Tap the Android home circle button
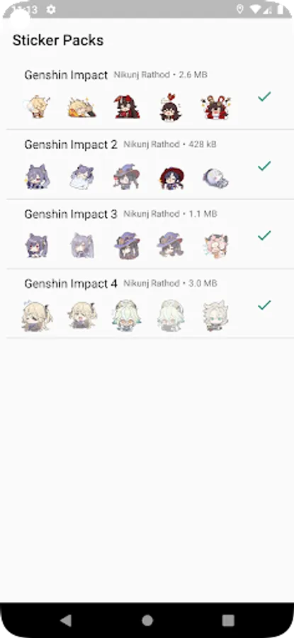 [147, 620]
